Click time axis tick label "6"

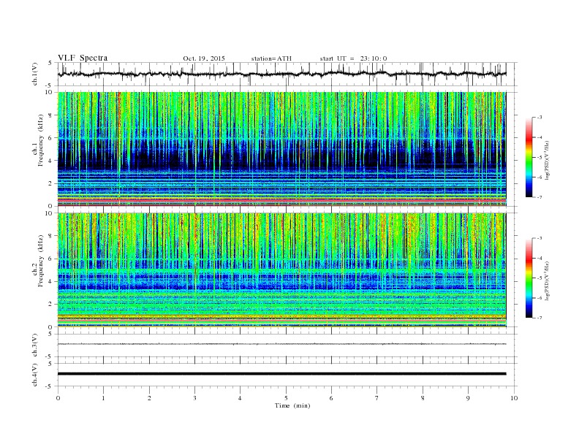(x=331, y=398)
